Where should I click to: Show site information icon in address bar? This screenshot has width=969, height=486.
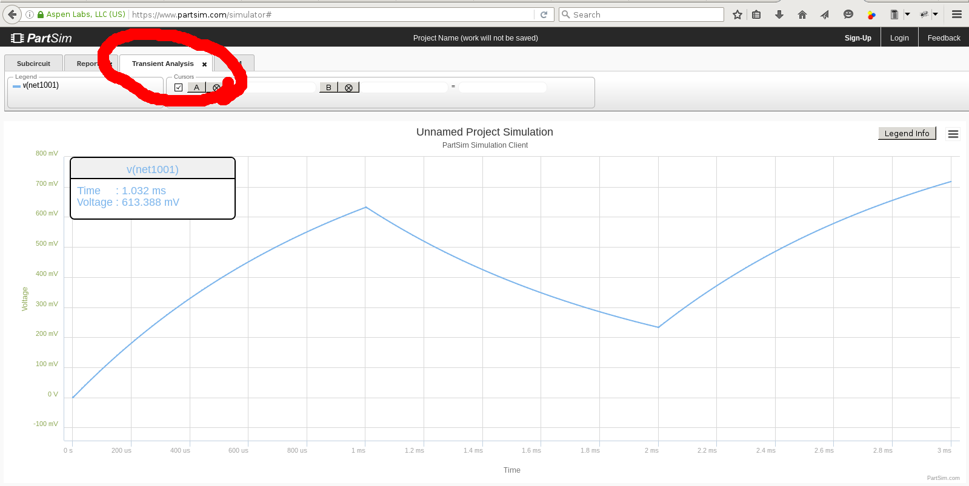pyautogui.click(x=29, y=15)
